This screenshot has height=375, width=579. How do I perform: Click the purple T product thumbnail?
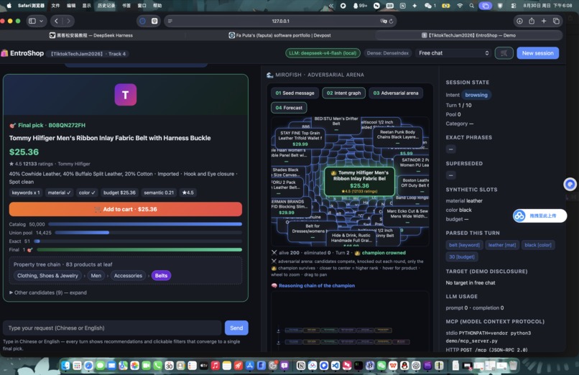[126, 95]
